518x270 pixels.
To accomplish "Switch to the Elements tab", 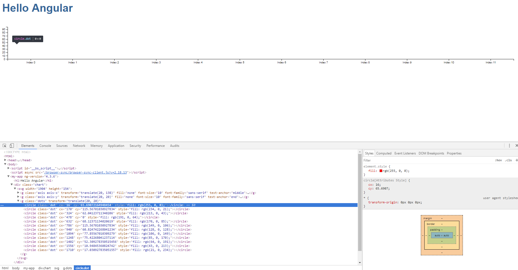I will coord(28,146).
